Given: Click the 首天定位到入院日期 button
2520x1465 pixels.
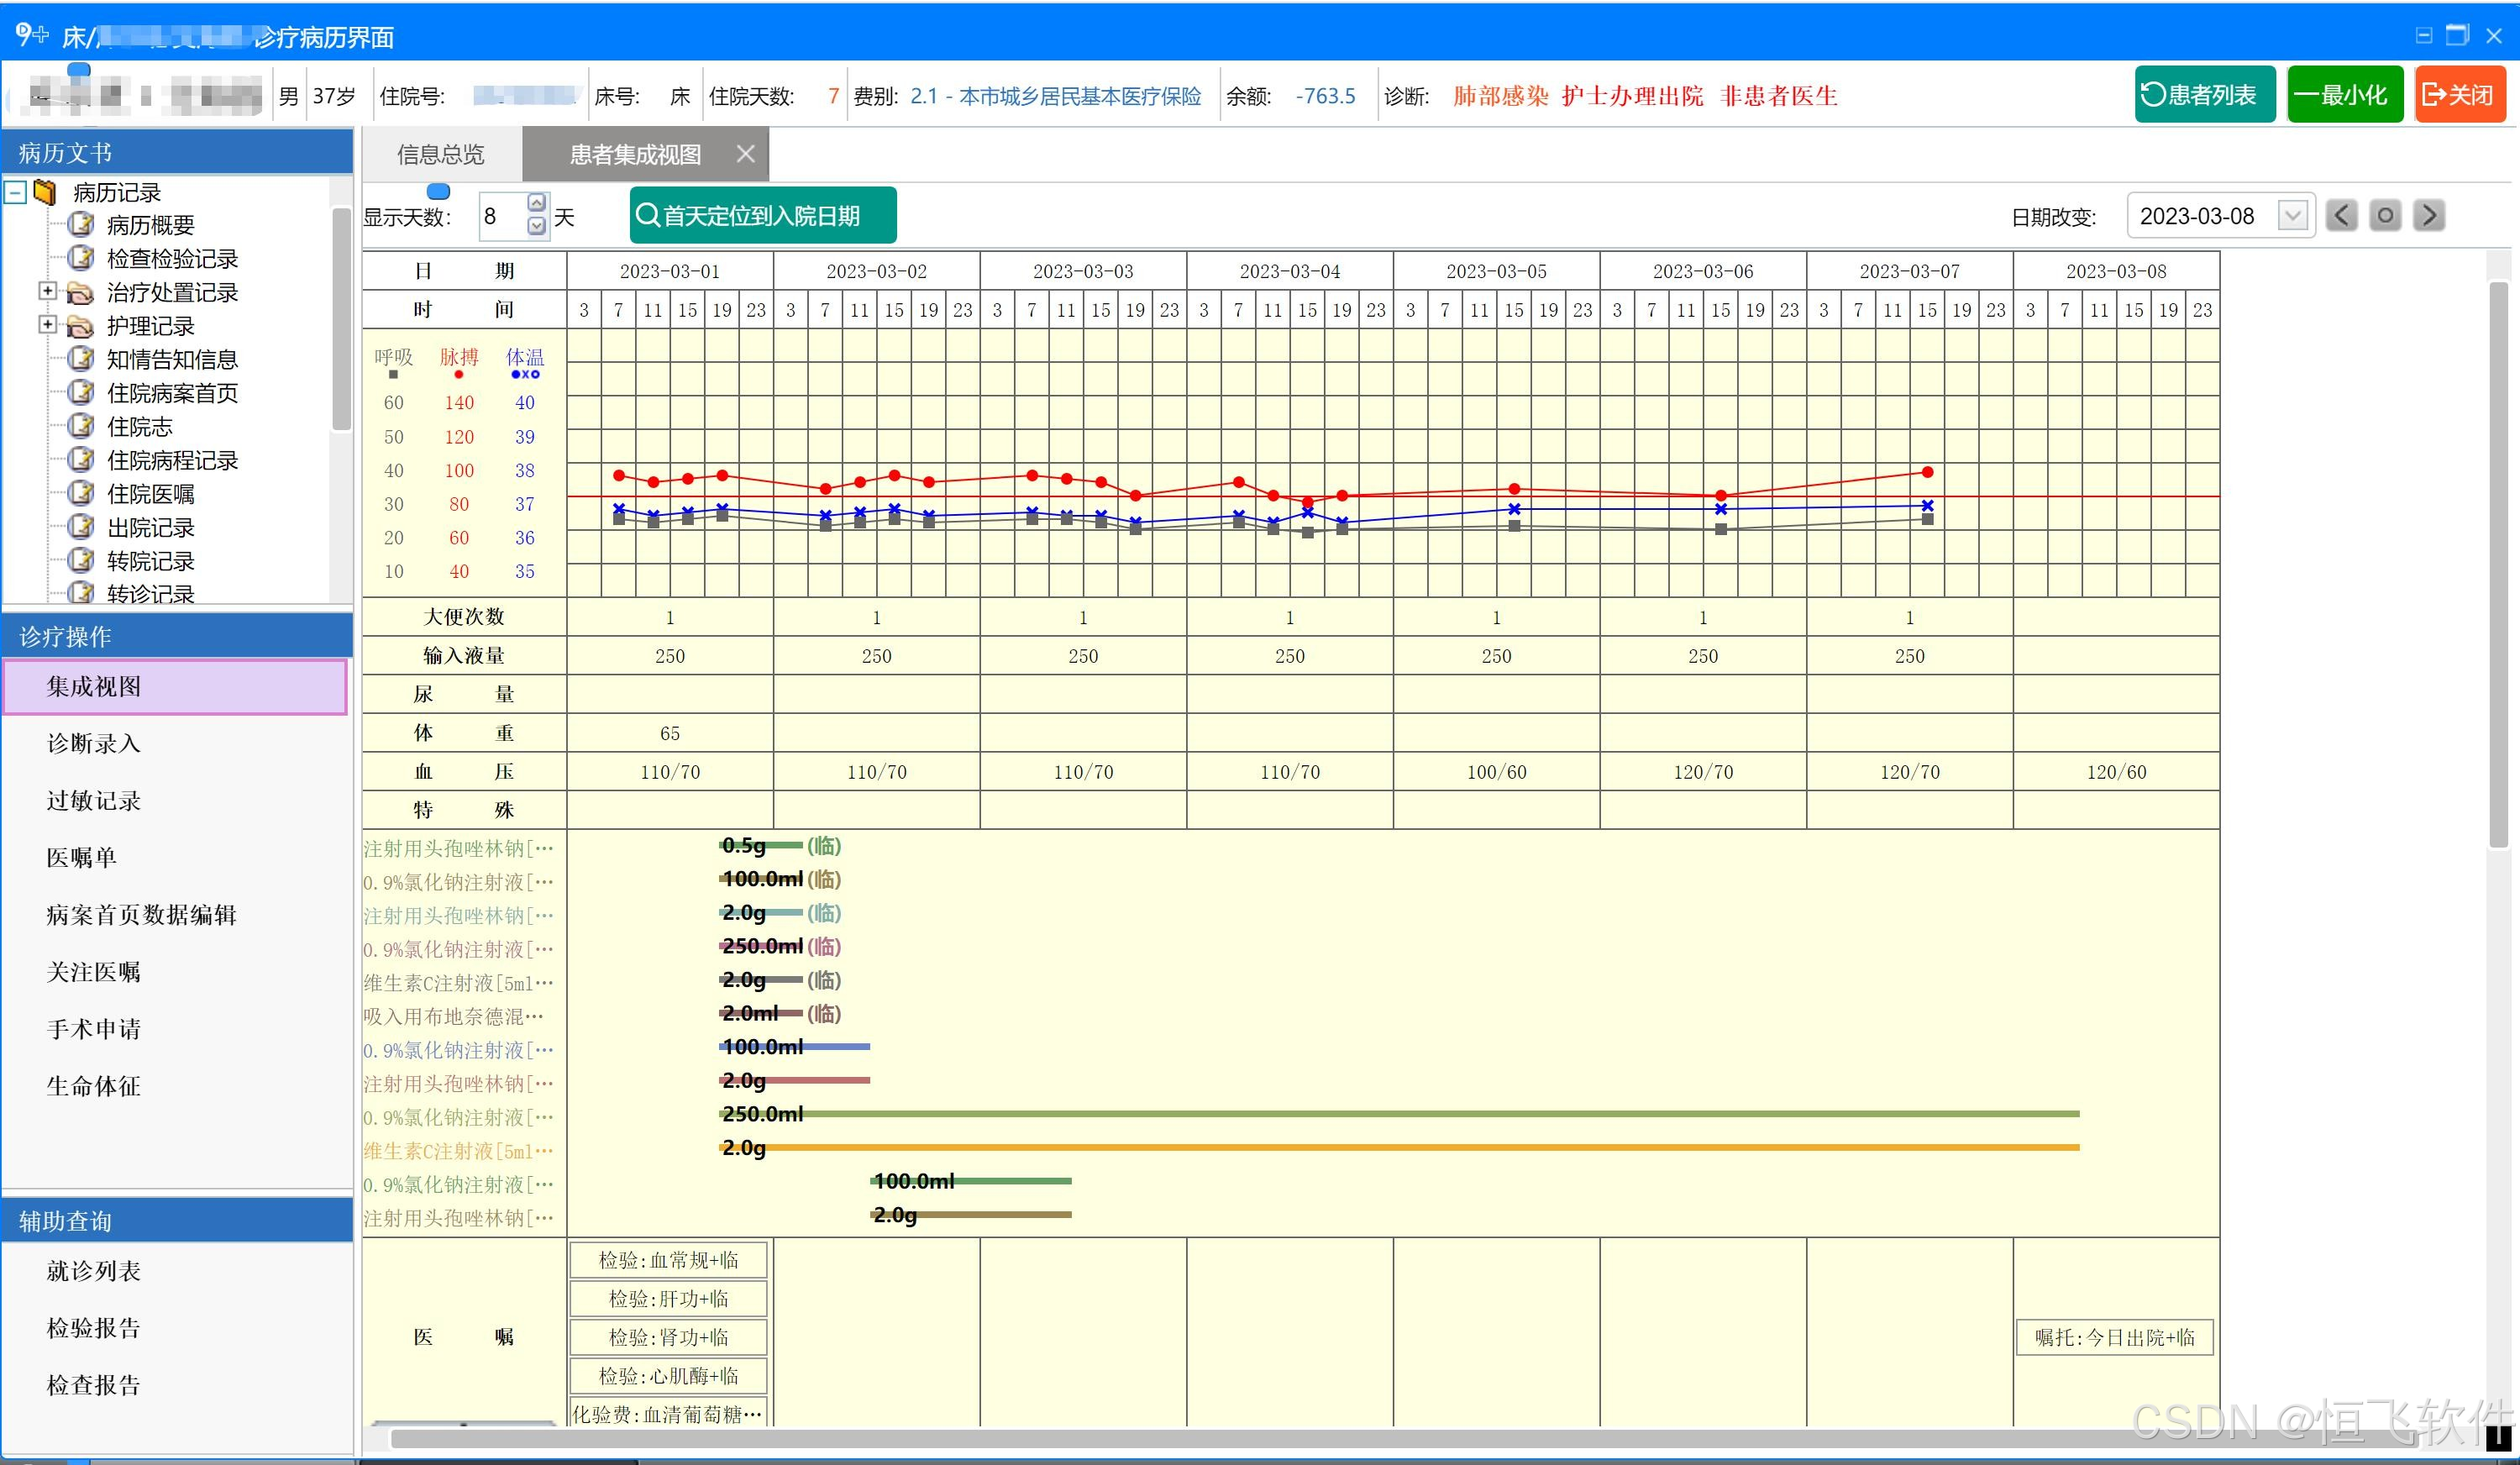Looking at the screenshot, I should point(762,216).
